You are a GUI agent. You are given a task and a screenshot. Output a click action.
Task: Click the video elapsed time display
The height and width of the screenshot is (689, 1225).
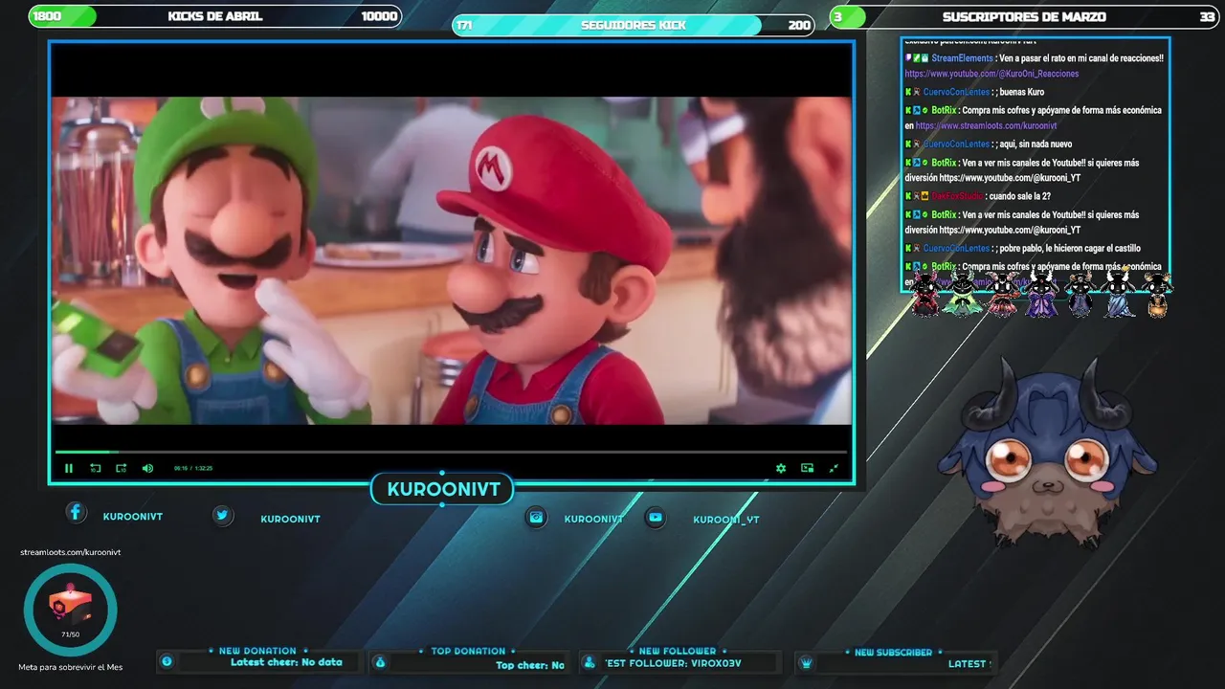[193, 468]
